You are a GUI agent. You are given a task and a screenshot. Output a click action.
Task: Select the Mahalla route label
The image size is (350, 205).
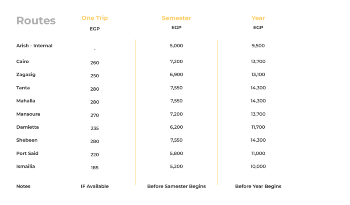25,101
